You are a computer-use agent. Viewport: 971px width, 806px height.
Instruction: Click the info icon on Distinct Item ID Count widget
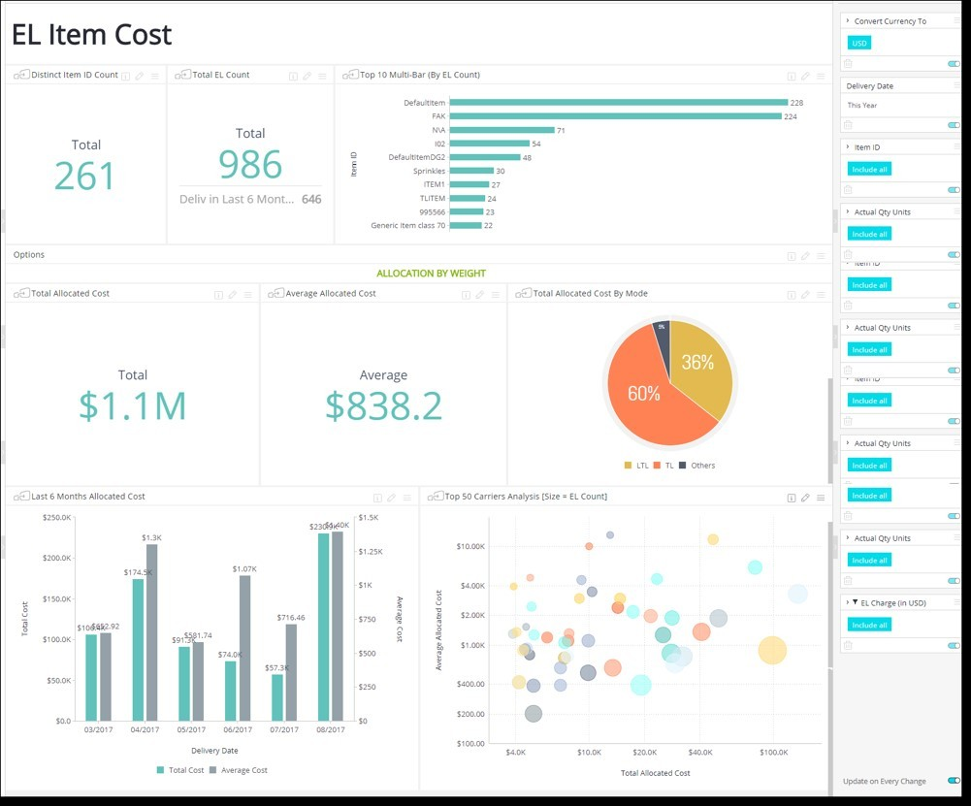click(x=125, y=75)
